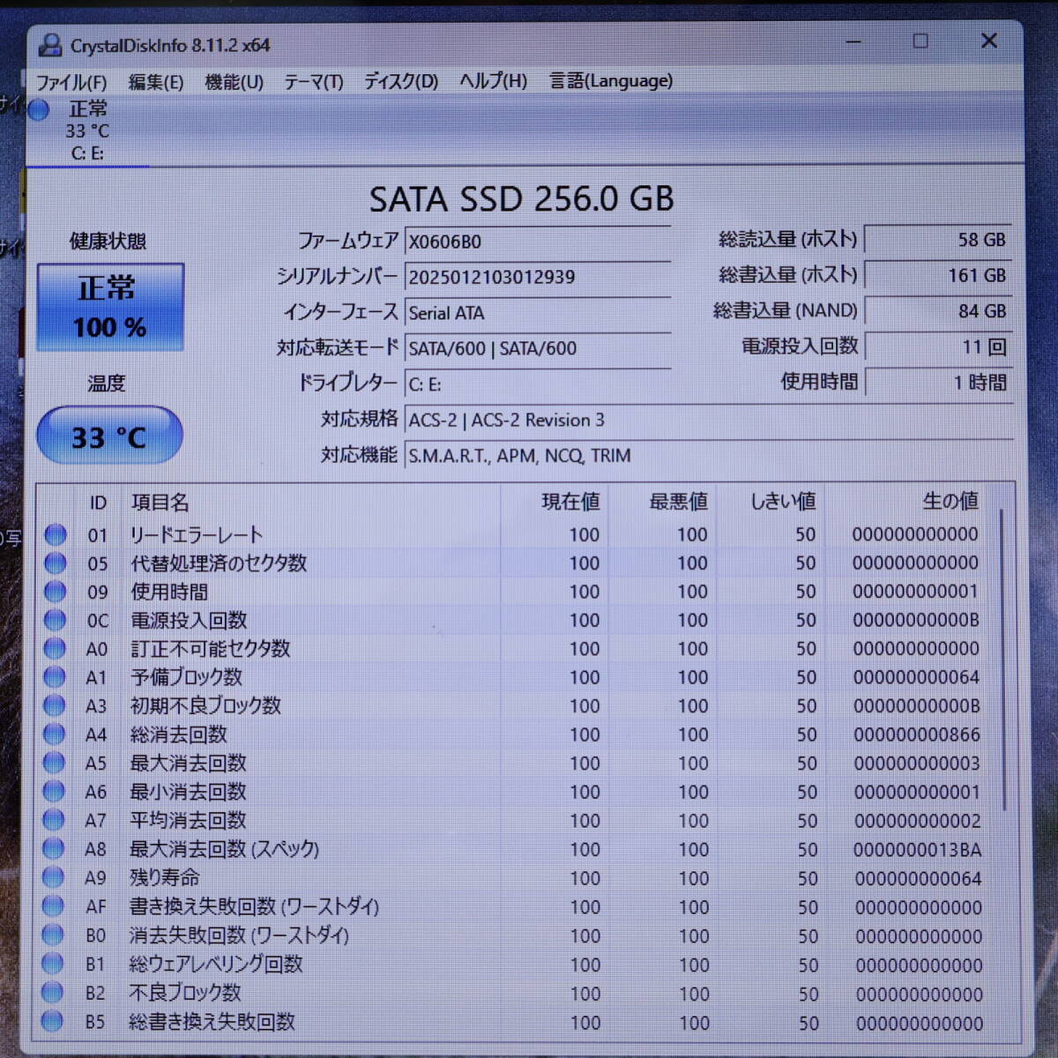The width and height of the screenshot is (1058, 1058).
Task: Click the 項目名 column header
Action: (160, 503)
